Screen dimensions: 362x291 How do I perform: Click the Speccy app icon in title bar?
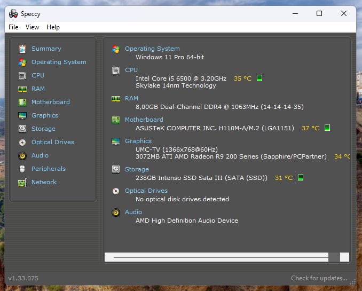[x=13, y=14]
